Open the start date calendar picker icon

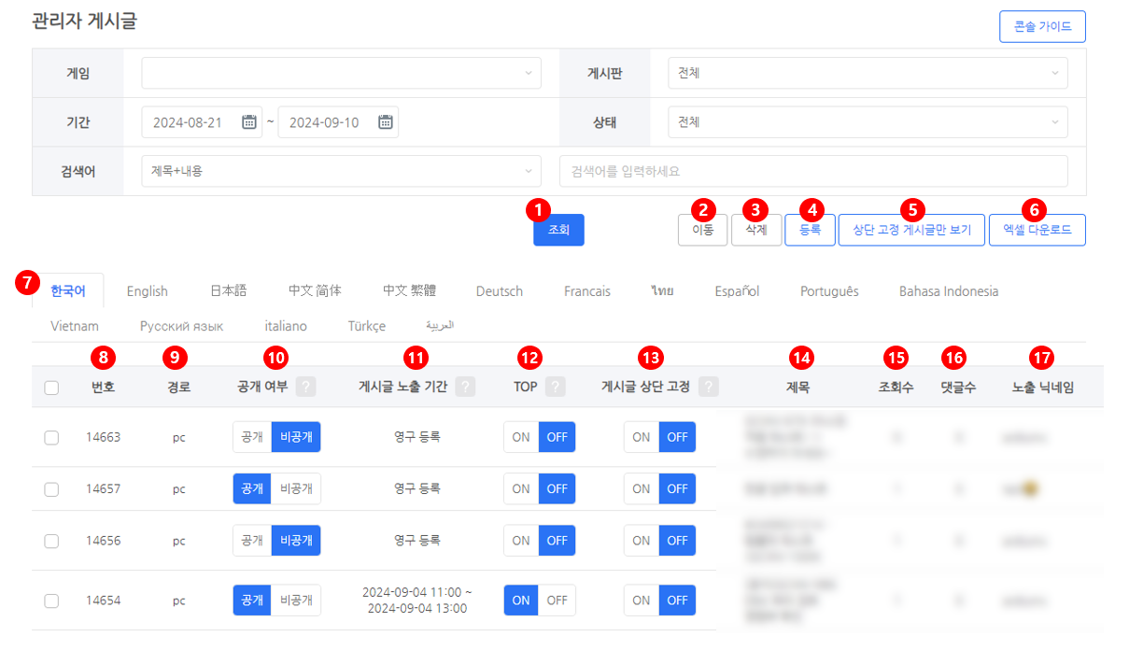pos(249,122)
